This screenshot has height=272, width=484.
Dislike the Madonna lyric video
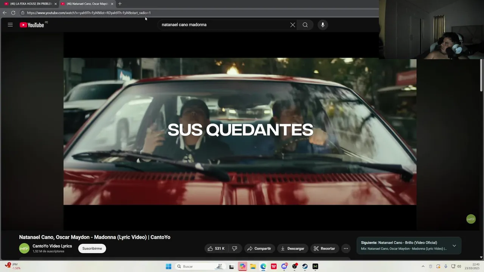pyautogui.click(x=234, y=249)
